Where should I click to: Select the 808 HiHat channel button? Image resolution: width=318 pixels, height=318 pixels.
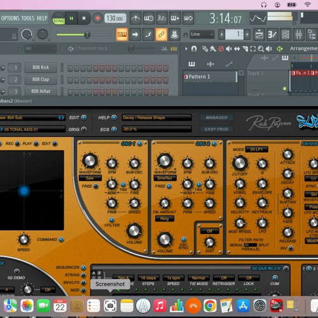pyautogui.click(x=41, y=92)
